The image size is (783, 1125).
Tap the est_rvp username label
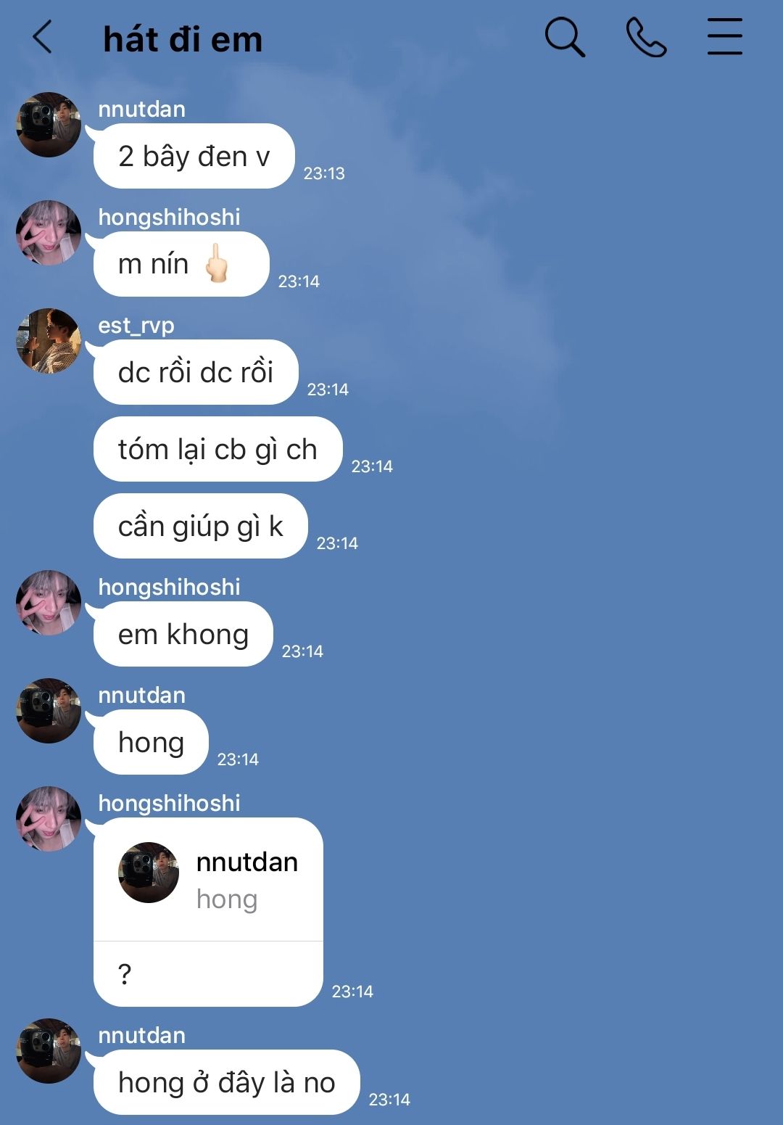pos(136,326)
